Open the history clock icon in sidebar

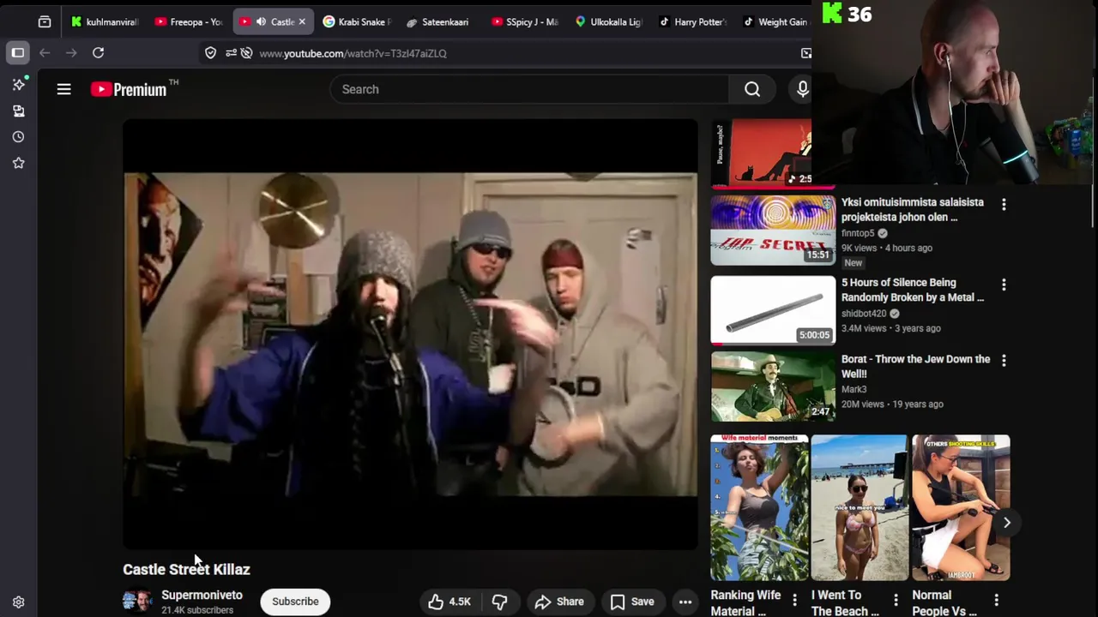pyautogui.click(x=19, y=137)
